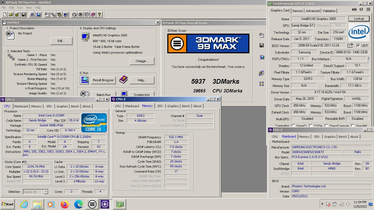This screenshot has width=374, height=210.
Task: Click the yellow question mark toolbar icon
Action: [99, 14]
